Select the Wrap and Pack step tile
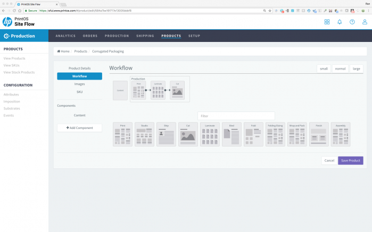The image size is (372, 232). pyautogui.click(x=297, y=134)
